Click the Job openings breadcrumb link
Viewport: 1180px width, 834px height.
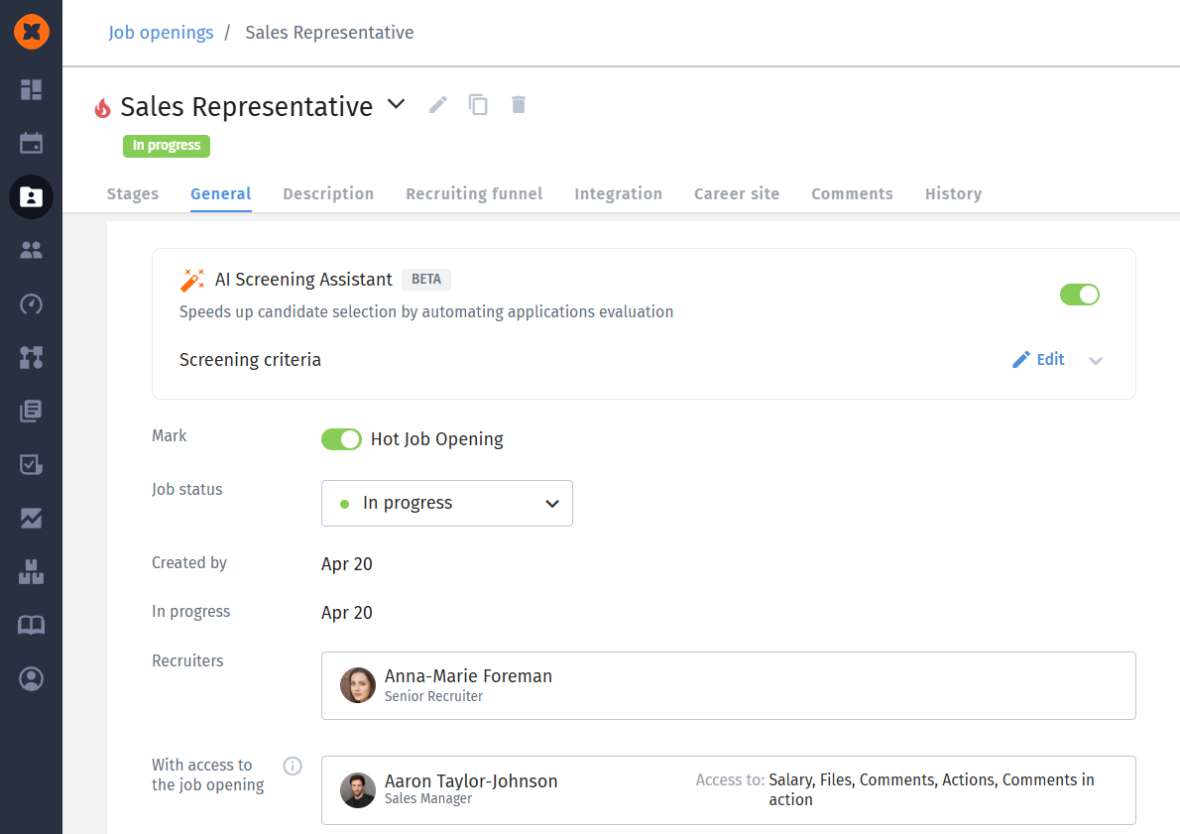[x=161, y=33]
